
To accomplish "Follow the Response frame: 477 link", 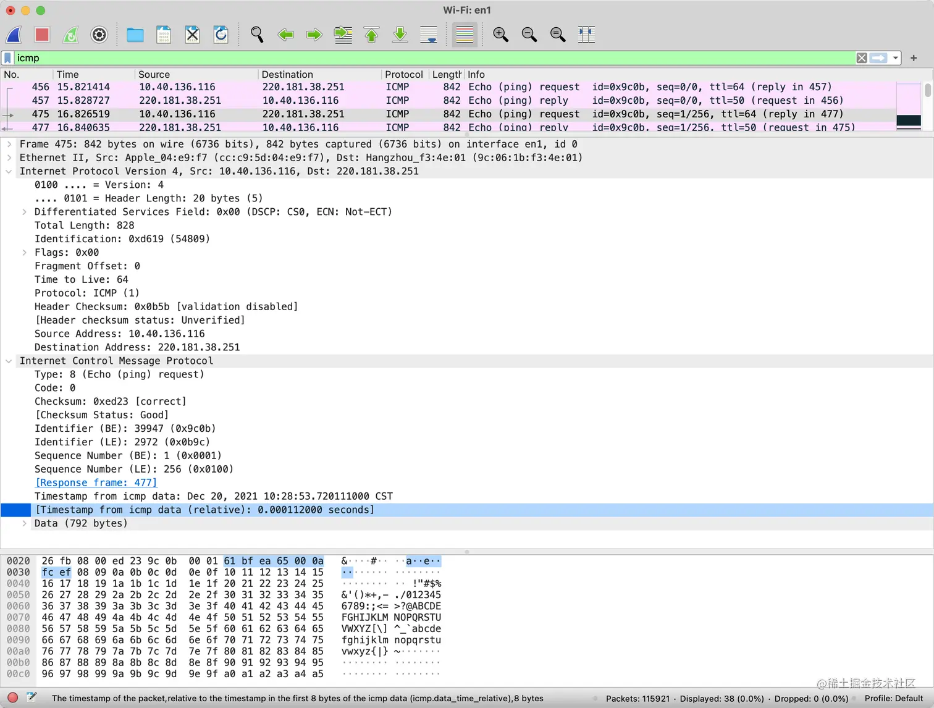I will click(96, 483).
